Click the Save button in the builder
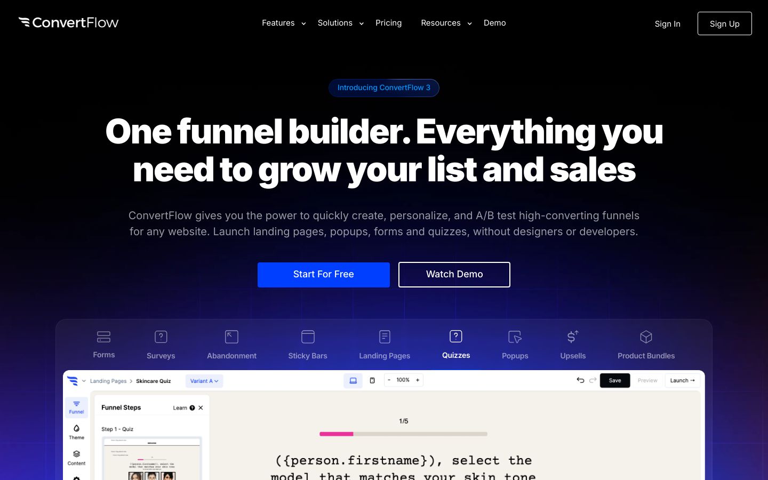The width and height of the screenshot is (768, 480). [x=615, y=380]
